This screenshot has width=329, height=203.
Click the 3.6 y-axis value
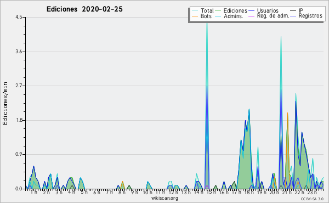tap(19, 52)
